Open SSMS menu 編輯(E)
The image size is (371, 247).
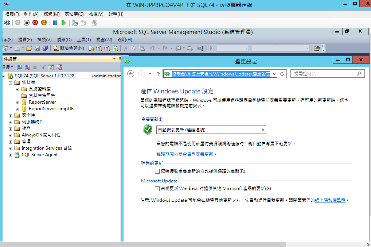(x=25, y=39)
